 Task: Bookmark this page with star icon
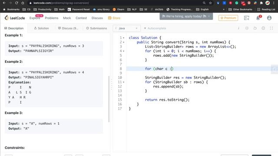coord(210,3)
